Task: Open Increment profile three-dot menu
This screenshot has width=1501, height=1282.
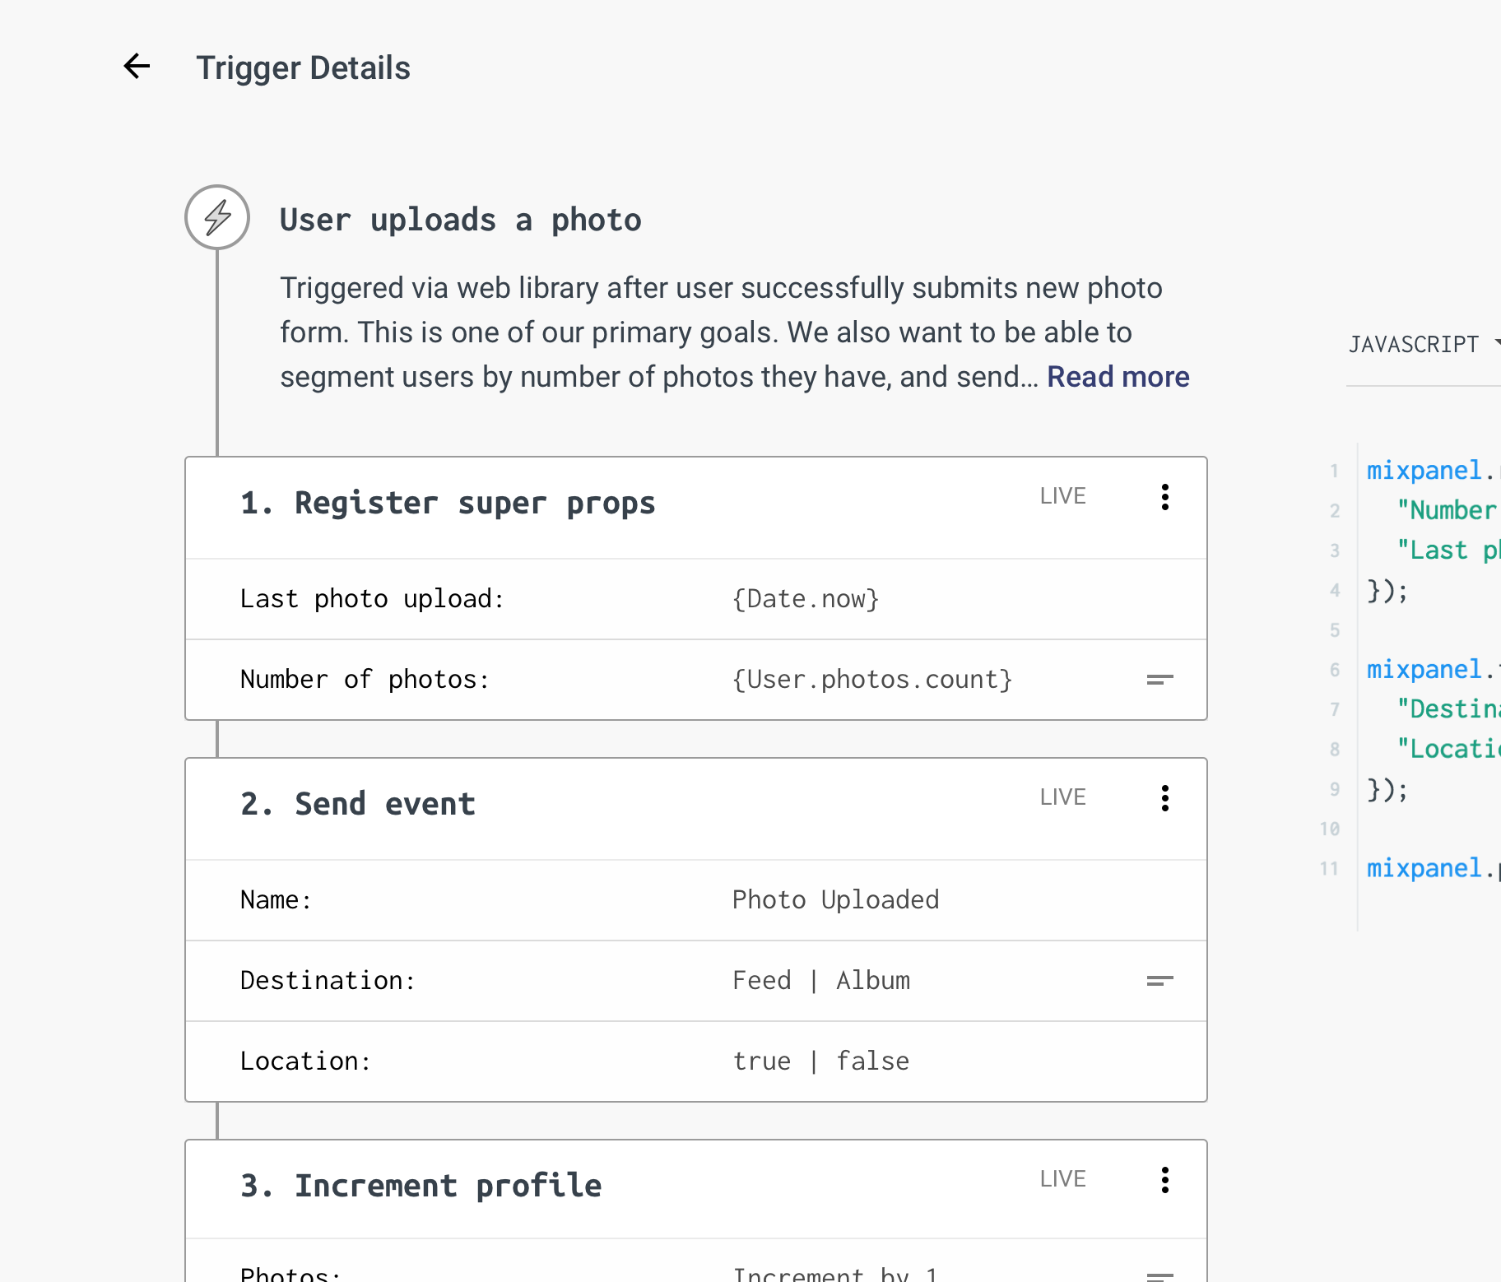Action: [x=1164, y=1180]
